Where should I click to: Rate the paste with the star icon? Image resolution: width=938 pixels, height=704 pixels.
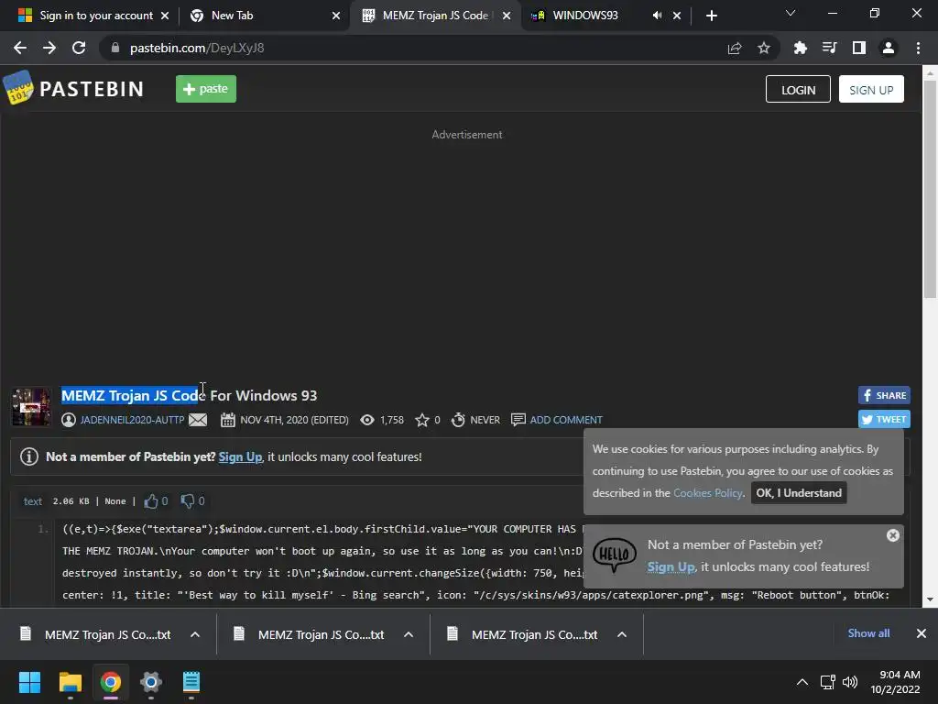point(422,420)
